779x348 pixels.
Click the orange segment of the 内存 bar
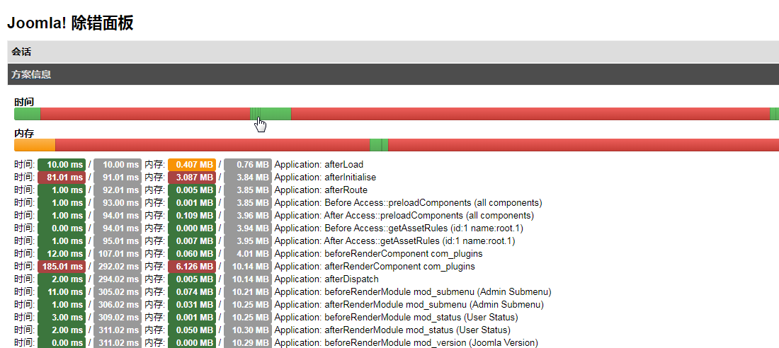(35, 145)
